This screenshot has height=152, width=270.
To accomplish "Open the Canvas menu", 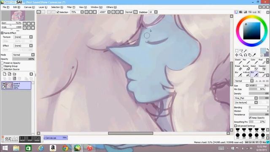I will [x=29, y=7].
